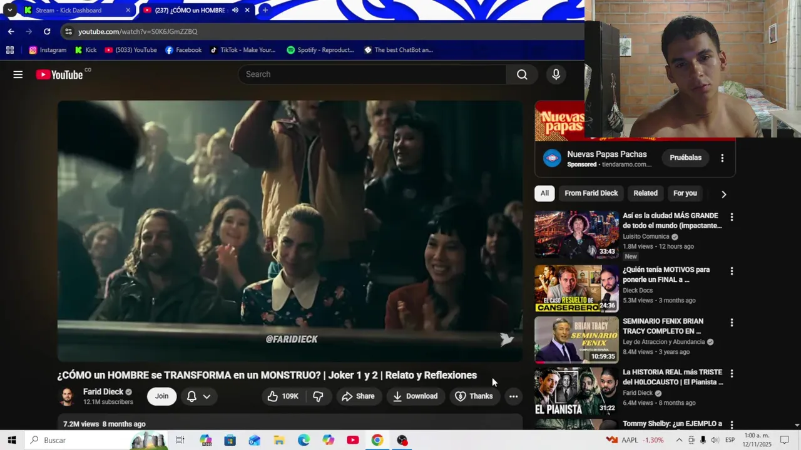This screenshot has height=450, width=801.
Task: View site information icon in address bar
Action: tap(68, 31)
